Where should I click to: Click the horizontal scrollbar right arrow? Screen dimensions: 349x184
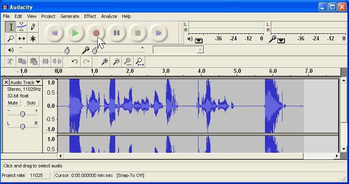(x=337, y=156)
